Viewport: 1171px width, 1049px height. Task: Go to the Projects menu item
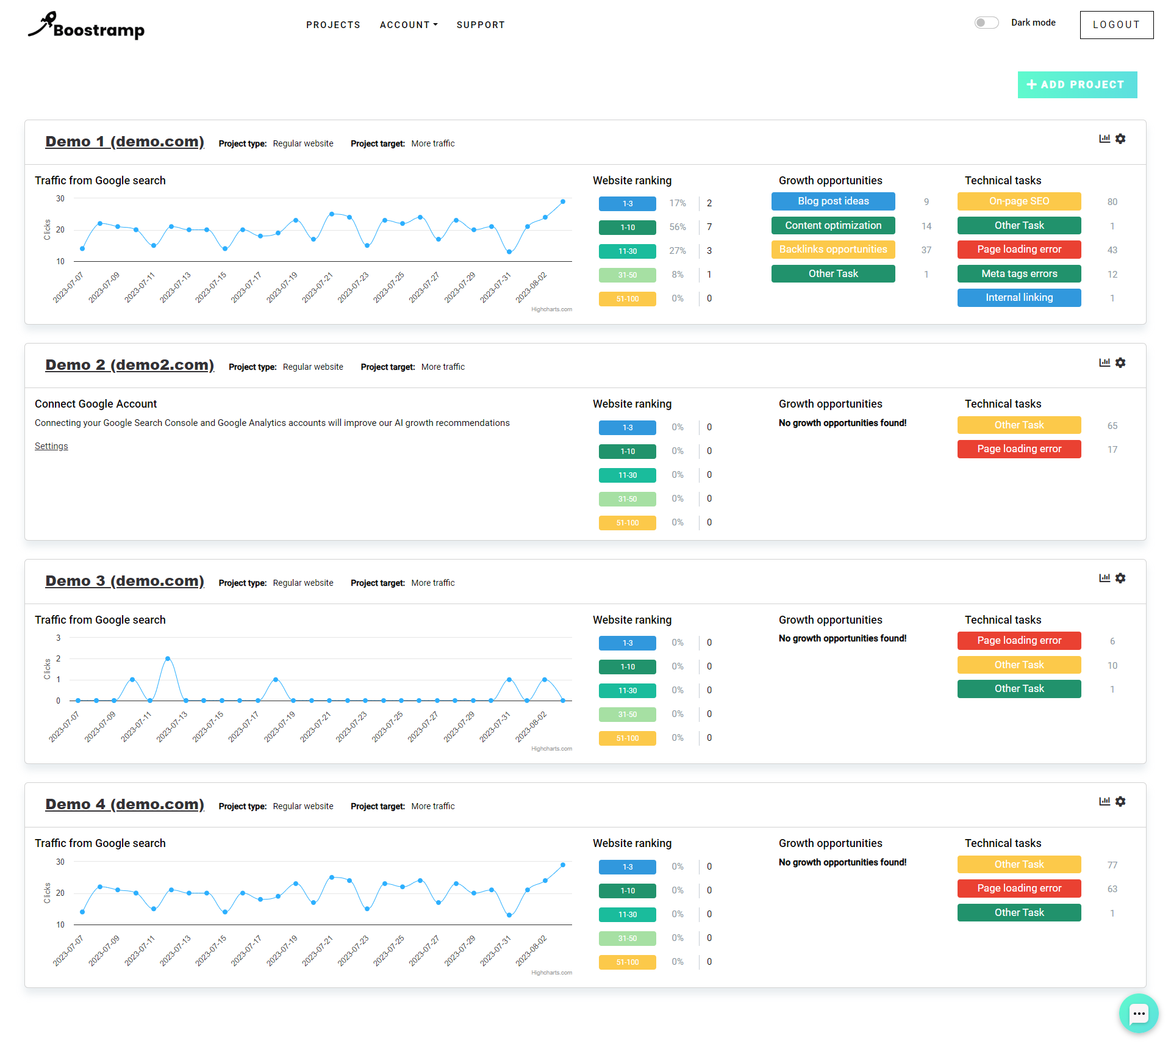[x=333, y=25]
